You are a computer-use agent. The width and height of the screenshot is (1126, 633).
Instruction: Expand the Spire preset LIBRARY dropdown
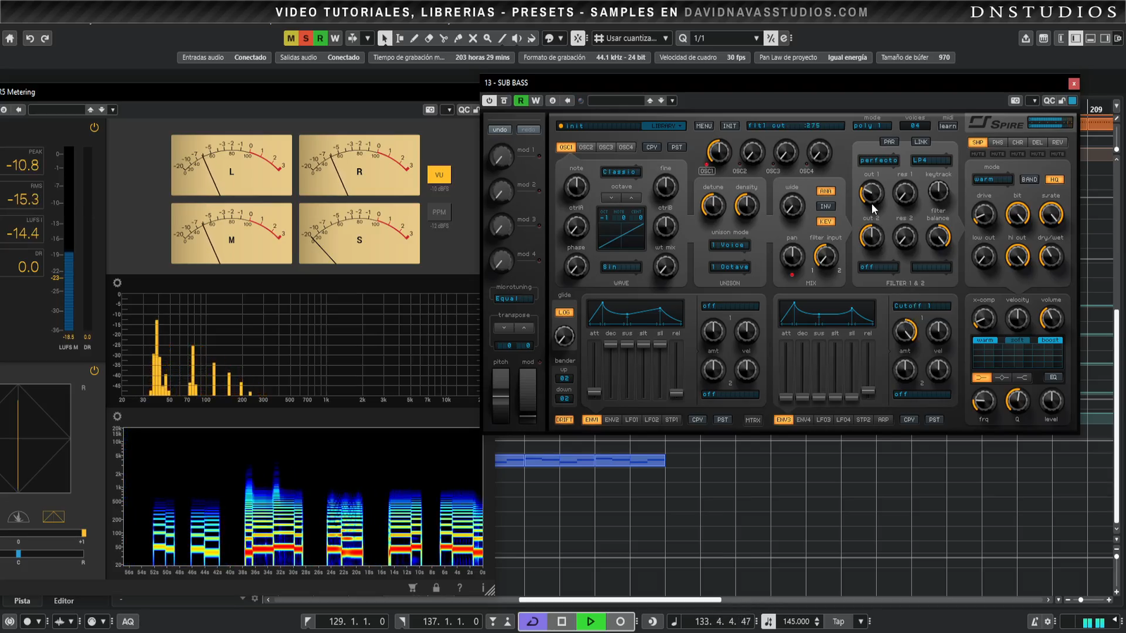664,126
